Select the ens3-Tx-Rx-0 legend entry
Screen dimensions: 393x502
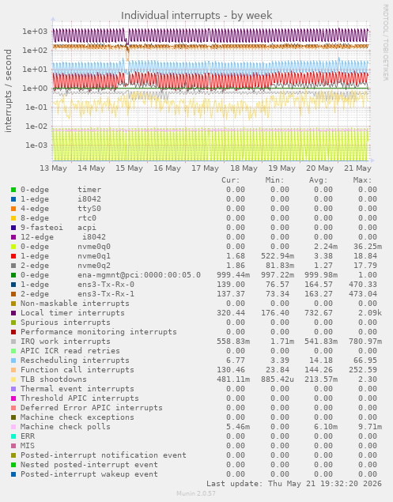[106, 285]
